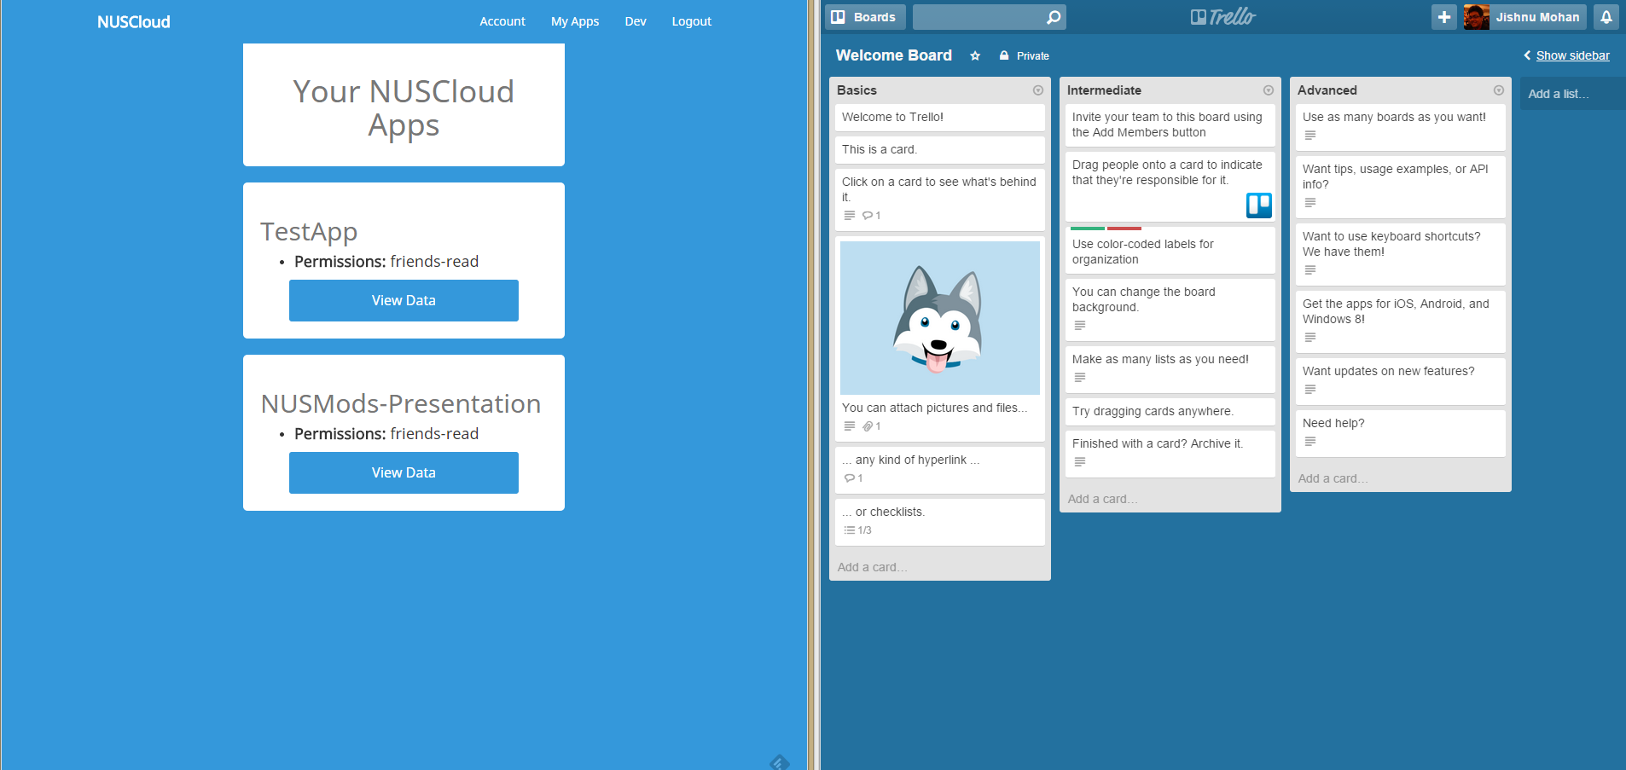Click the husky picture on the attachment card
Screen dimensions: 1626x770
[940, 318]
